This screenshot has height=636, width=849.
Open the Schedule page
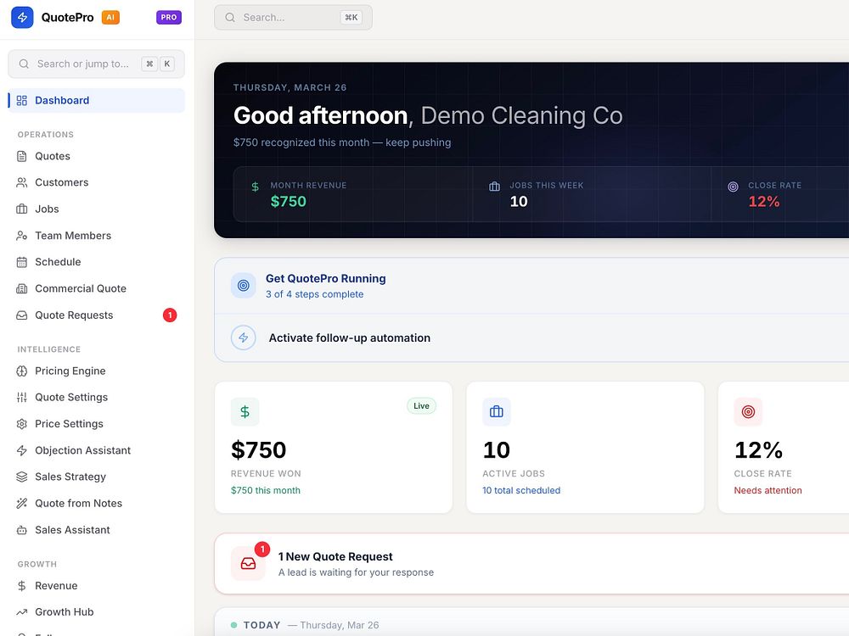tap(97, 262)
